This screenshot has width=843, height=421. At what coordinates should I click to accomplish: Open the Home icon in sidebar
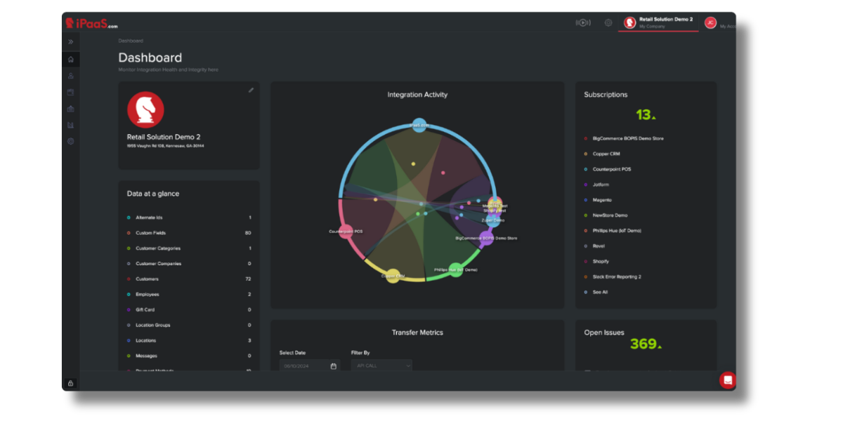click(71, 60)
